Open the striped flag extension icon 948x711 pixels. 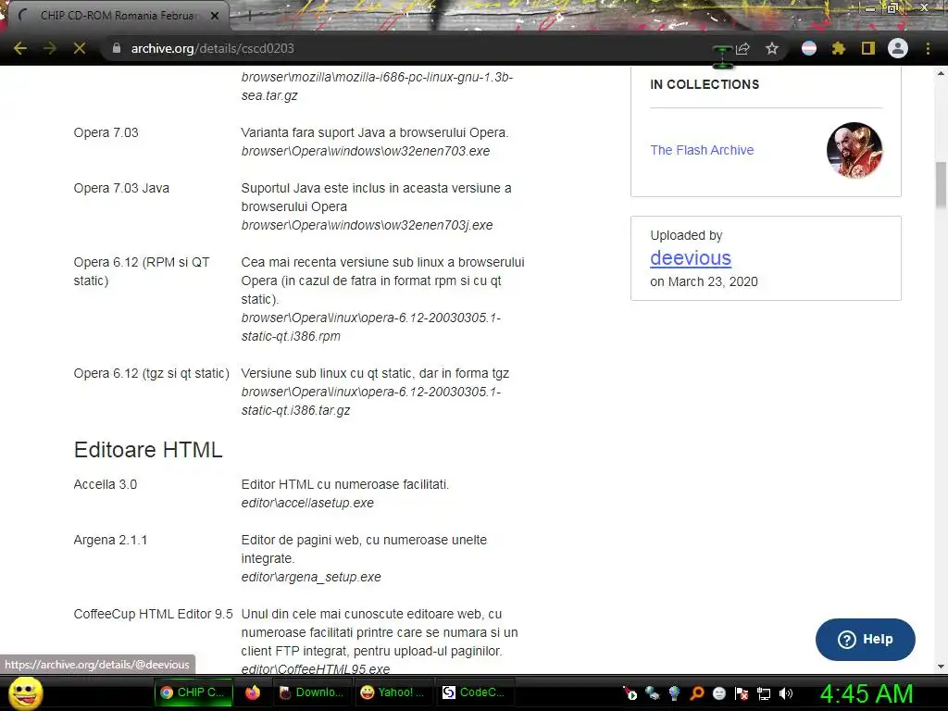click(809, 48)
